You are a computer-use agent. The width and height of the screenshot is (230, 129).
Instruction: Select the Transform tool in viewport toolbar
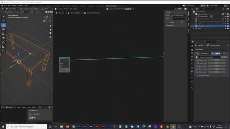click(3, 38)
